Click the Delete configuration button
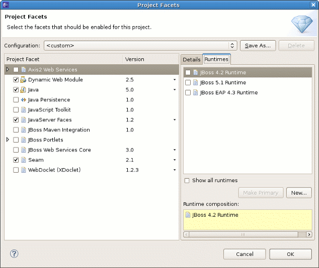Screen dimensions: 319x268 tap(296, 46)
